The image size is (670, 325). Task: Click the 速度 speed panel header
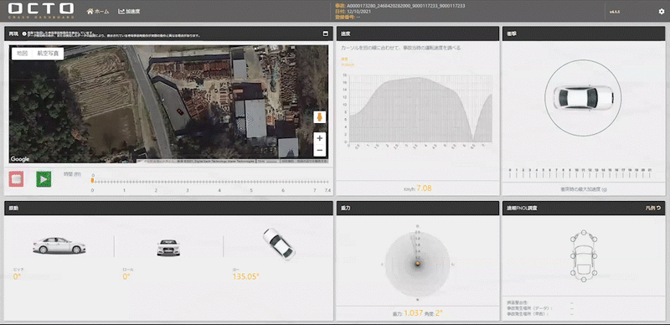tap(418, 34)
